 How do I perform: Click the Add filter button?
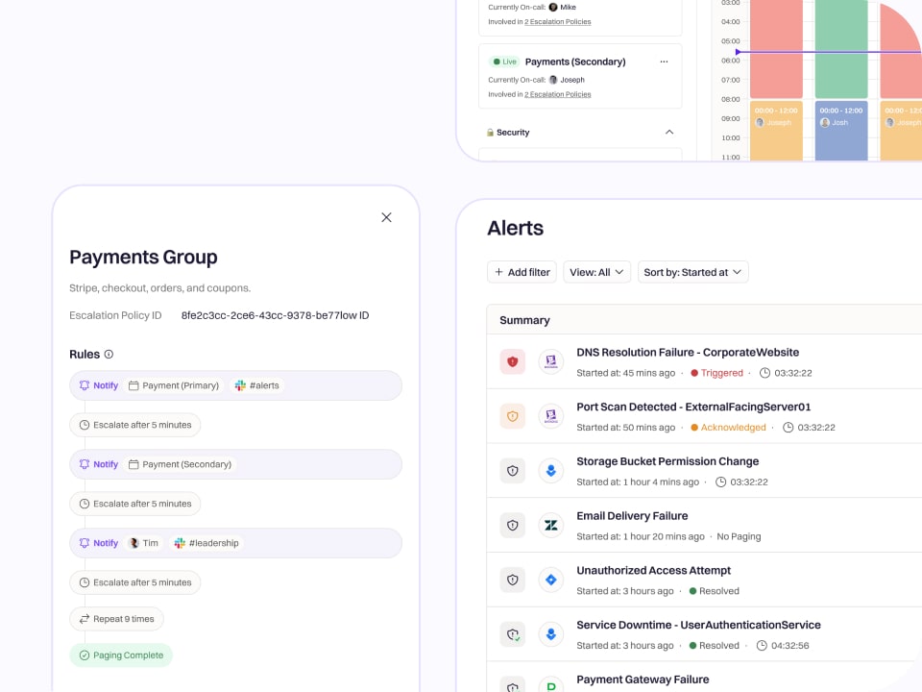pos(522,272)
